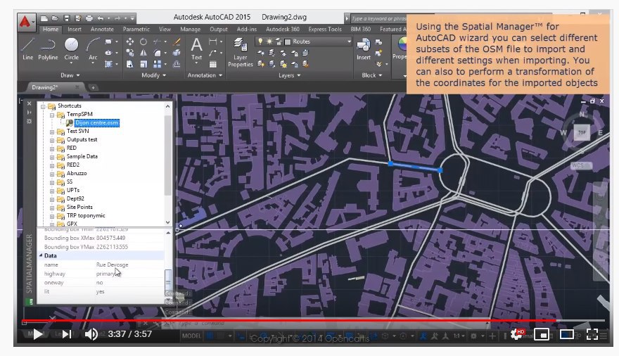This screenshot has width=619, height=356.
Task: Activate the Move tool in Modify
Action: click(x=129, y=42)
